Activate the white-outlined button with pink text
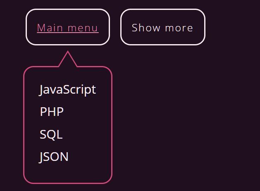260x191 pixels. pyautogui.click(x=68, y=27)
